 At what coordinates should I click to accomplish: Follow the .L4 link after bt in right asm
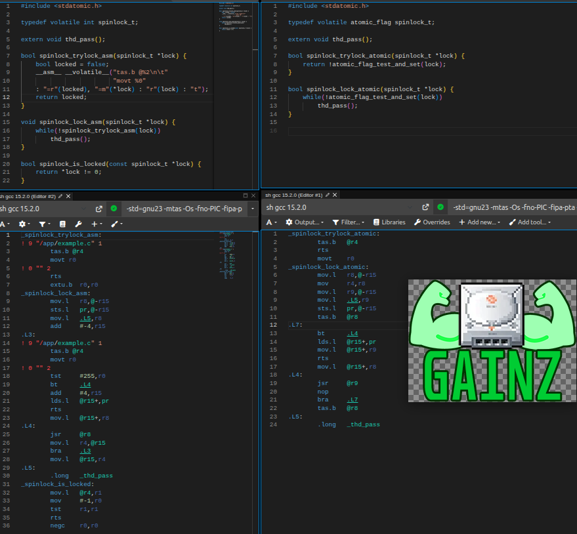tap(352, 333)
